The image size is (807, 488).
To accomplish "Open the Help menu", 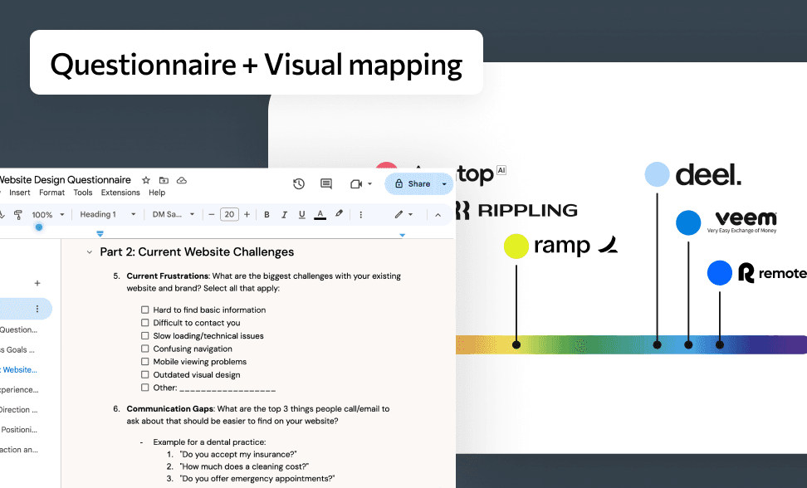I will tap(157, 193).
